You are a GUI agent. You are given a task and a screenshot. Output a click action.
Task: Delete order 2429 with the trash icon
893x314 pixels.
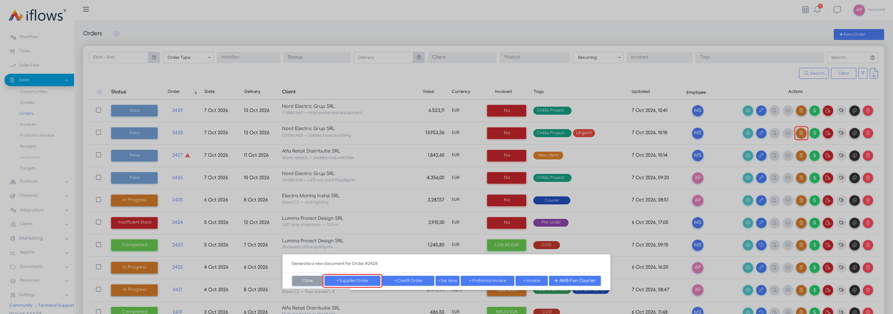868,111
